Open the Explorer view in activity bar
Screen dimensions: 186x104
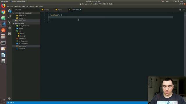[10, 11]
